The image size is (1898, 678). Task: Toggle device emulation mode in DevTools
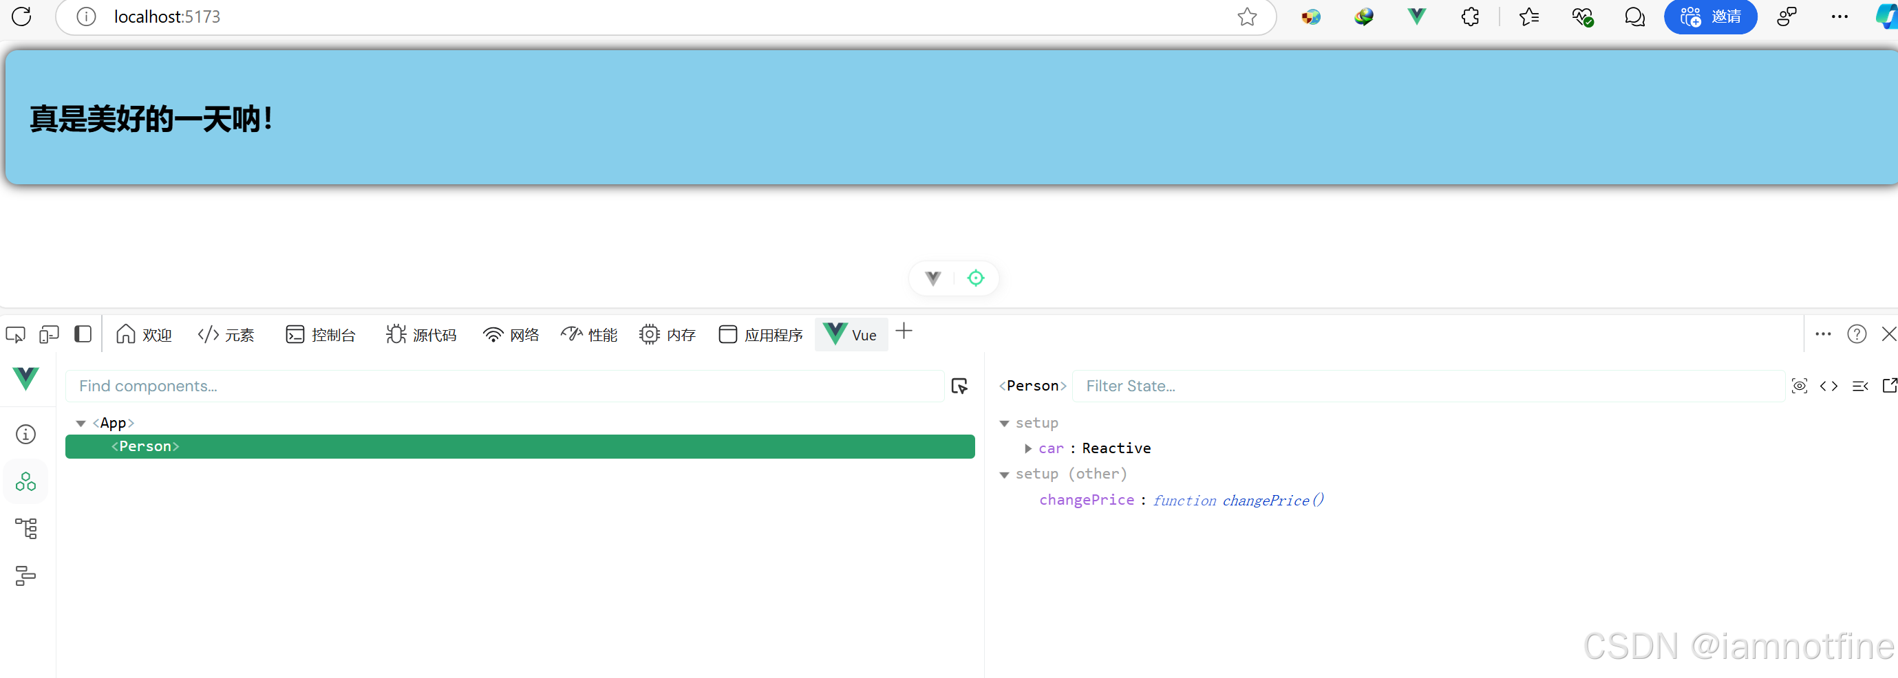click(x=48, y=333)
